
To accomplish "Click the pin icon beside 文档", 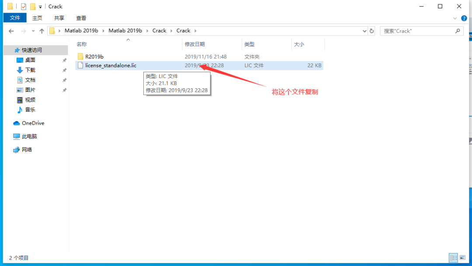I will click(64, 80).
